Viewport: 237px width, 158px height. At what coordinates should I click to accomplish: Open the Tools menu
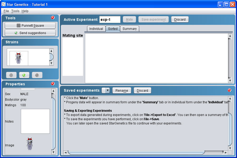tap(15, 11)
